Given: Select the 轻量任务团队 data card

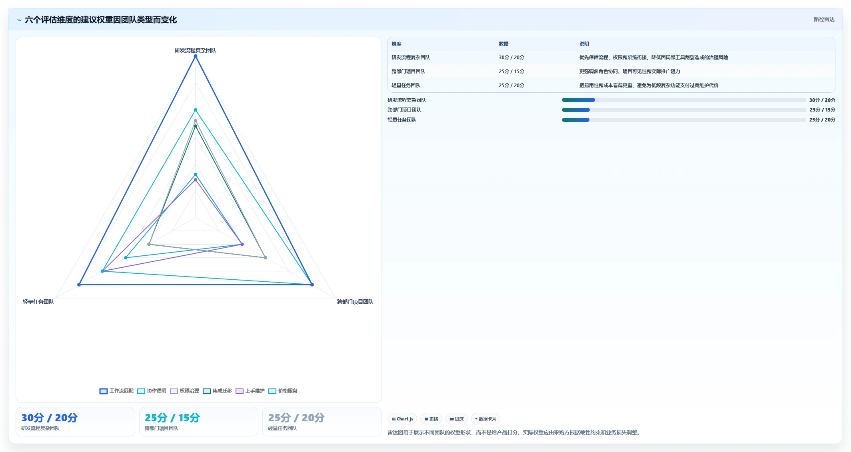Looking at the screenshot, I should coord(322,422).
